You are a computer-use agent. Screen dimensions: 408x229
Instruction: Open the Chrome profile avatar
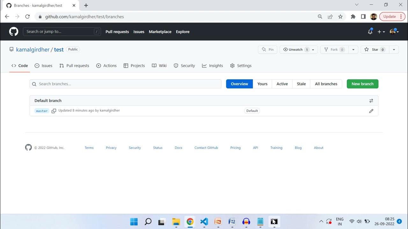pos(374,17)
